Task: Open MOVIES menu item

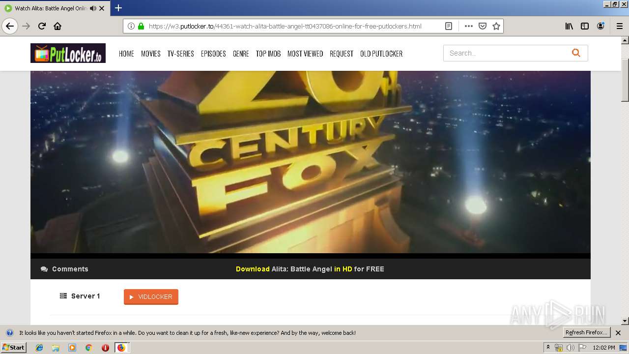Action: tap(151, 54)
